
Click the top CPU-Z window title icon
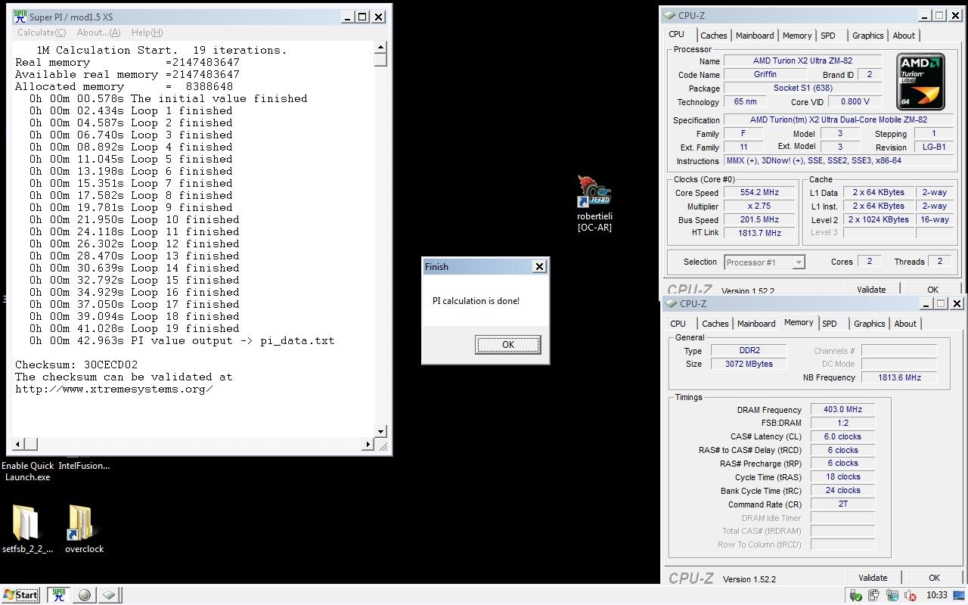(669, 15)
